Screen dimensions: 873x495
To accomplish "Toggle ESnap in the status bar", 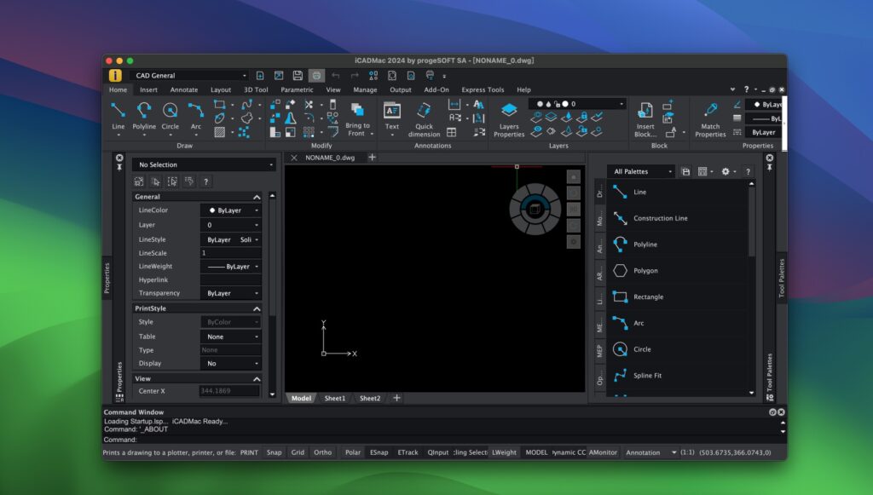I will (379, 452).
